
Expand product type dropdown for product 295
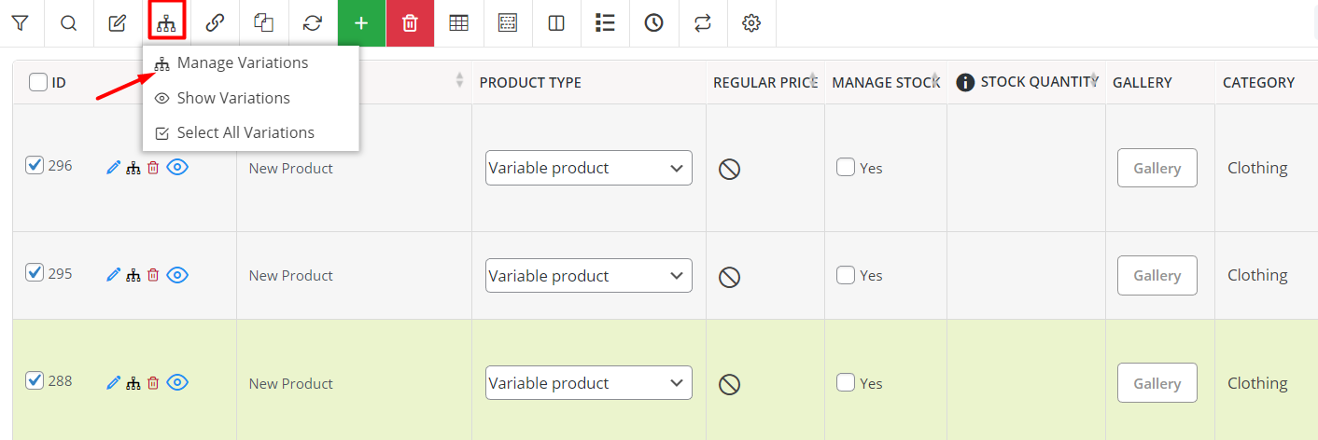(x=588, y=276)
